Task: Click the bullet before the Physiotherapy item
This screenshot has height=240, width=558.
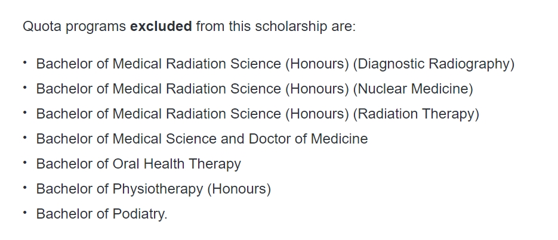Action: (25, 188)
